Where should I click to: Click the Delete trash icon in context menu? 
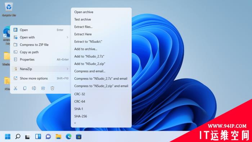tap(53, 88)
